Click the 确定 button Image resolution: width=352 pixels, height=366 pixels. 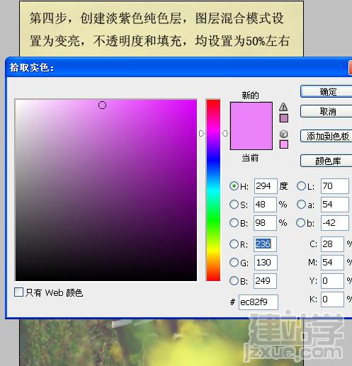327,91
